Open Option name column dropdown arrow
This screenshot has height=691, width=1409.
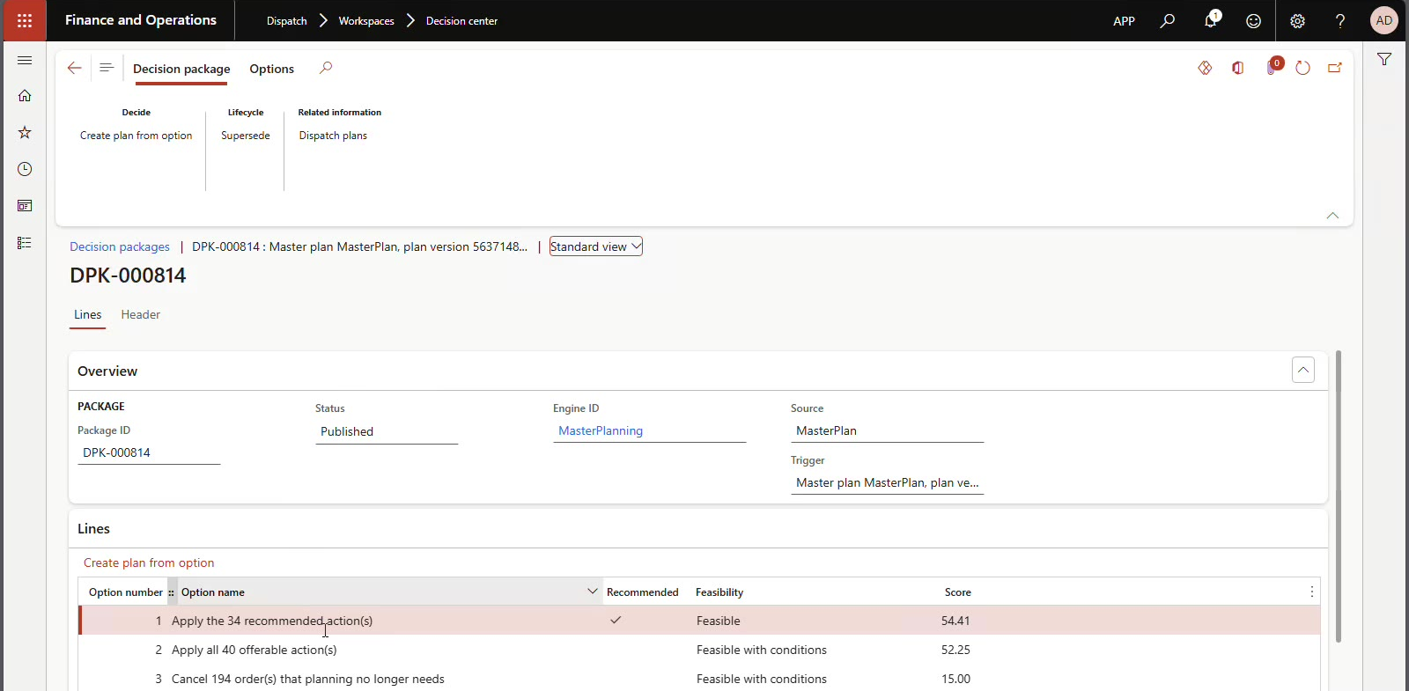pos(593,591)
